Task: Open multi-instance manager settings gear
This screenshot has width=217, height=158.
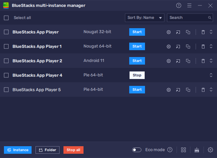Action: pyautogui.click(x=210, y=150)
